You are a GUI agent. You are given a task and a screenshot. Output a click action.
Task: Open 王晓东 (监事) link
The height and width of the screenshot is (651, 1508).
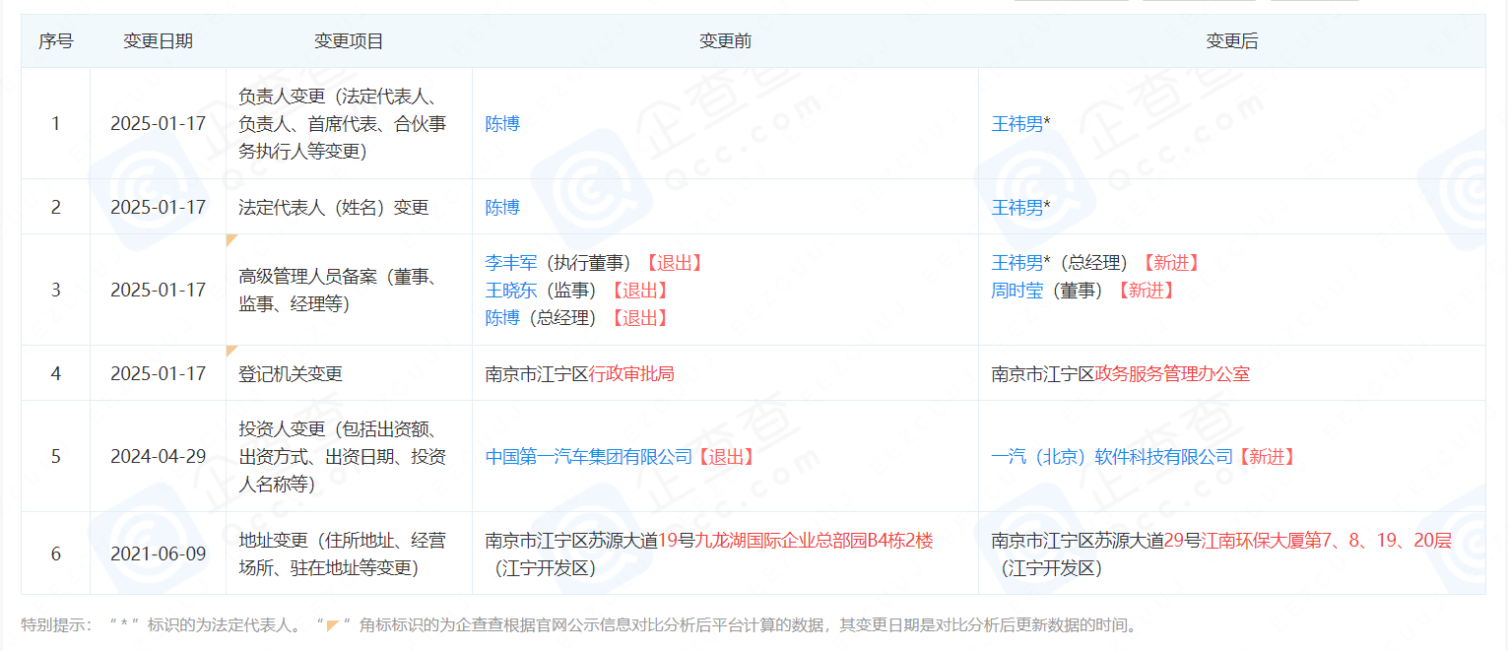click(511, 291)
